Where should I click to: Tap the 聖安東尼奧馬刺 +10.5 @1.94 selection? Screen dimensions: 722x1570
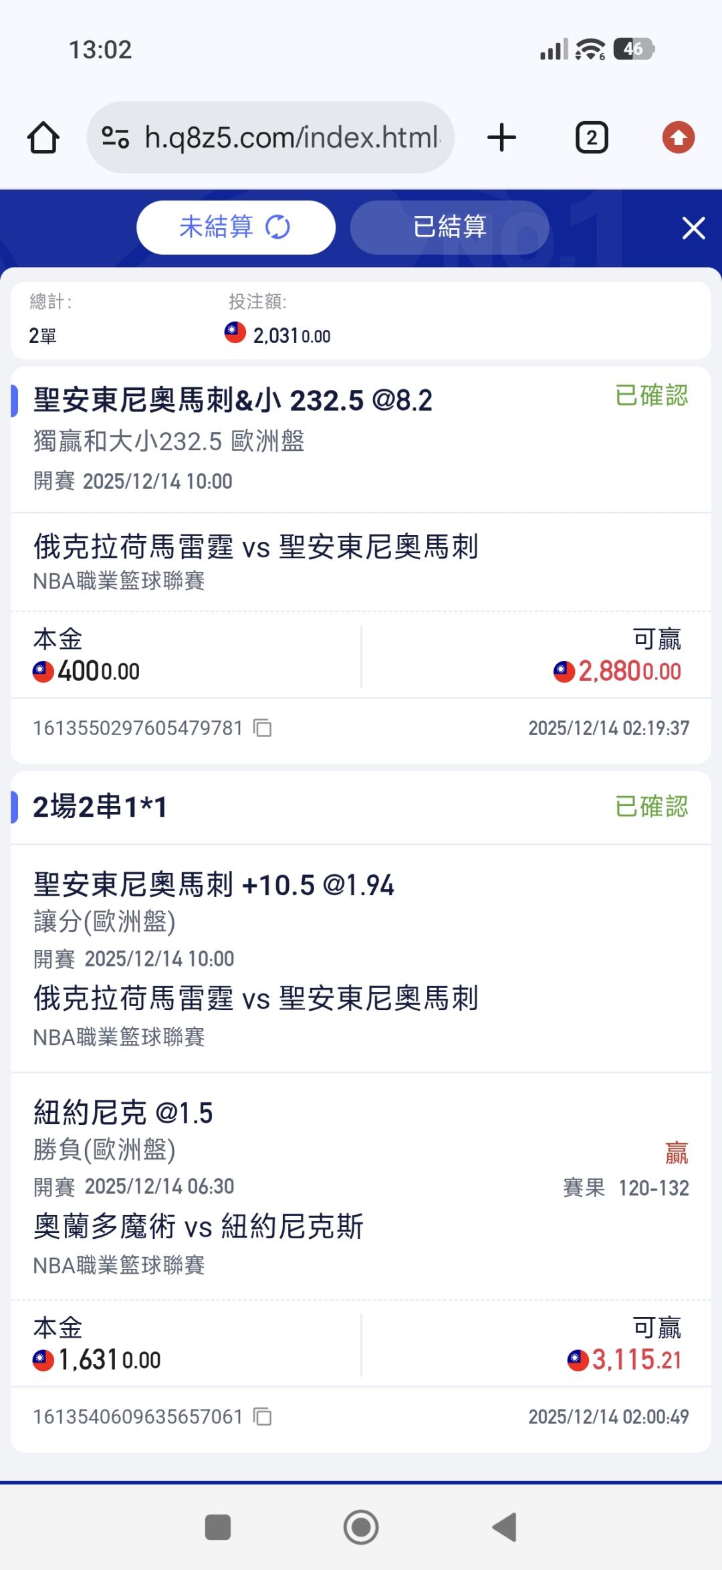[x=214, y=885]
